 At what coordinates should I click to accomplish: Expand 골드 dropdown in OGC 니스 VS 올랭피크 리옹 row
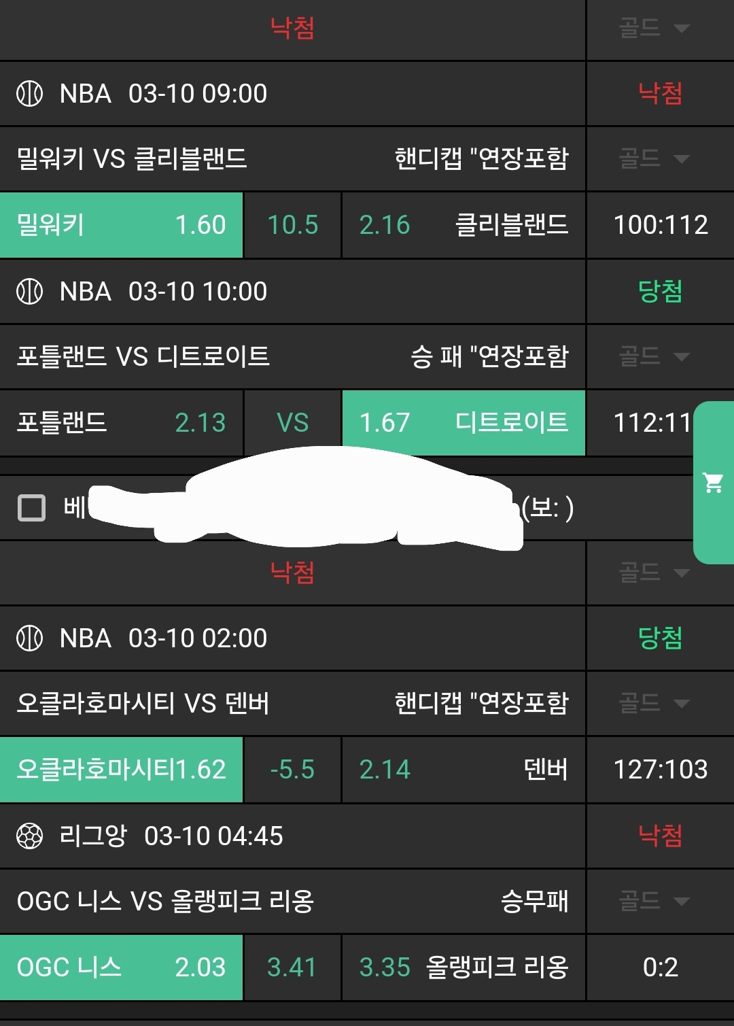(x=654, y=902)
